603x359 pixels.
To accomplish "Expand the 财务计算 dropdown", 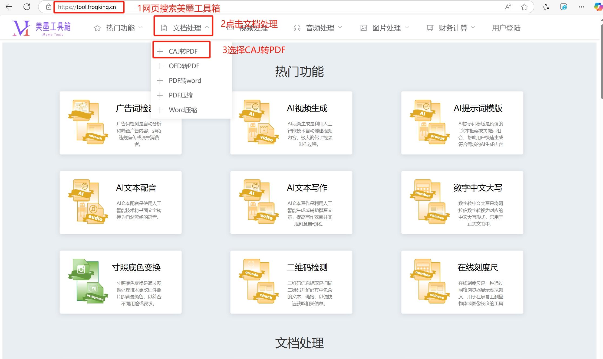I will pyautogui.click(x=473, y=27).
